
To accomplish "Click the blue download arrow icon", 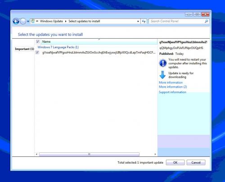I will (162, 75).
